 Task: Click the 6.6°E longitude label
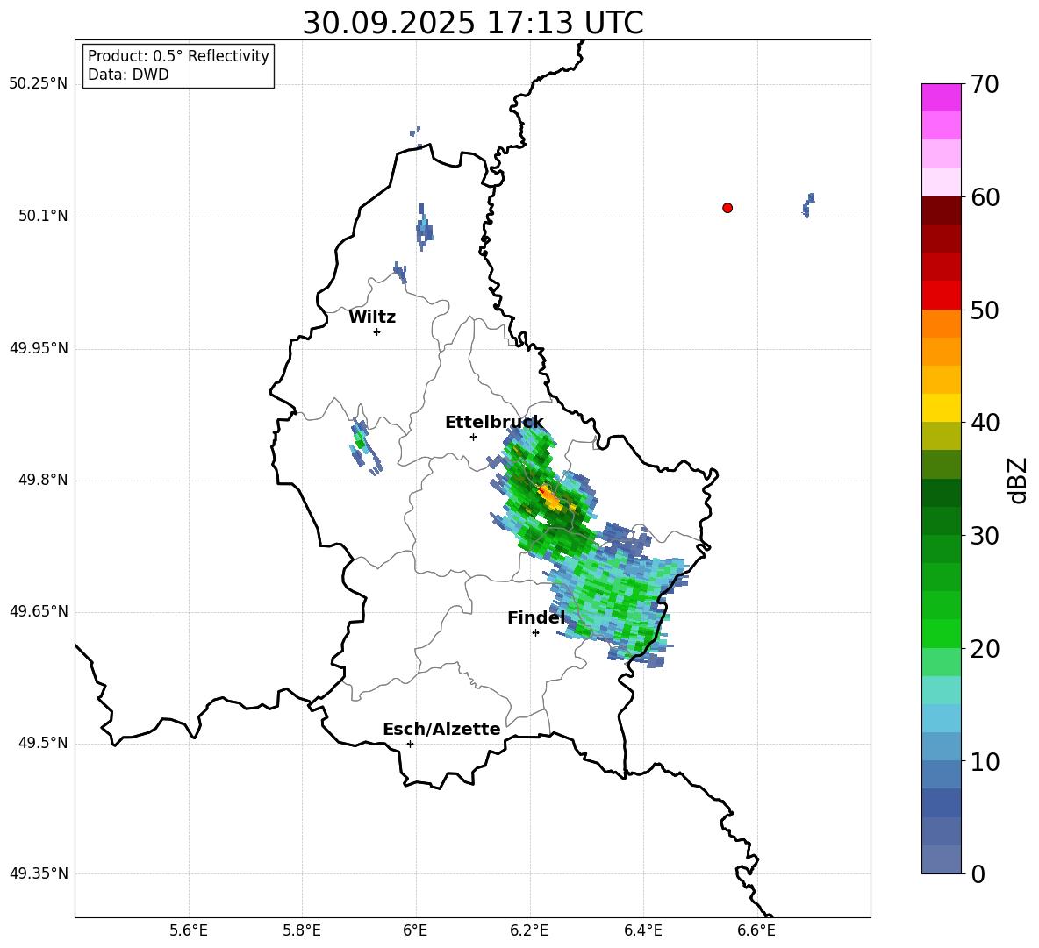pos(756,930)
